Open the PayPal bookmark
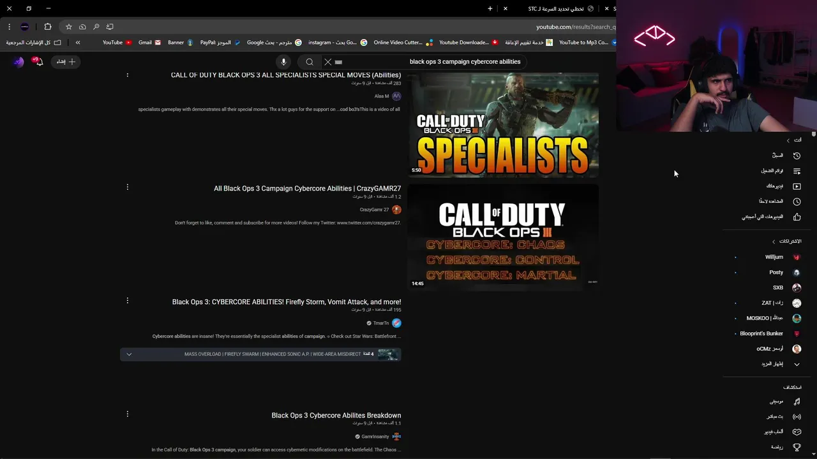The width and height of the screenshot is (817, 459). pyautogui.click(x=220, y=43)
